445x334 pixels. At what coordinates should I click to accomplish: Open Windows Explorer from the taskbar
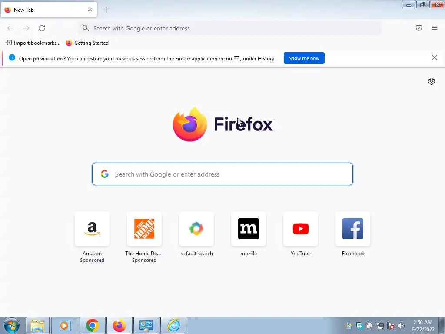[38, 325]
